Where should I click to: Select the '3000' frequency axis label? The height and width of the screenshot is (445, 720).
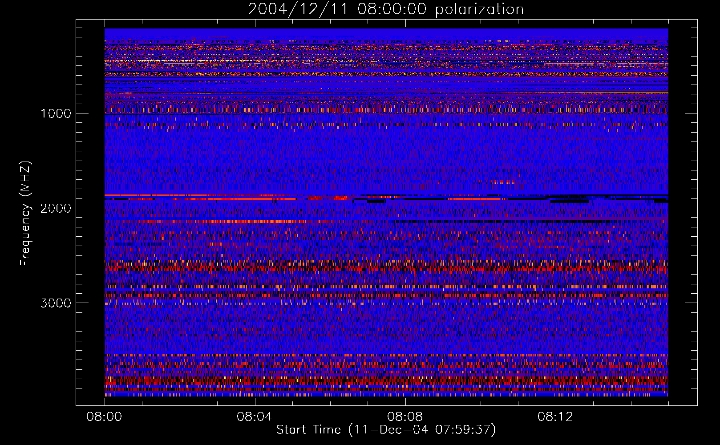56,303
